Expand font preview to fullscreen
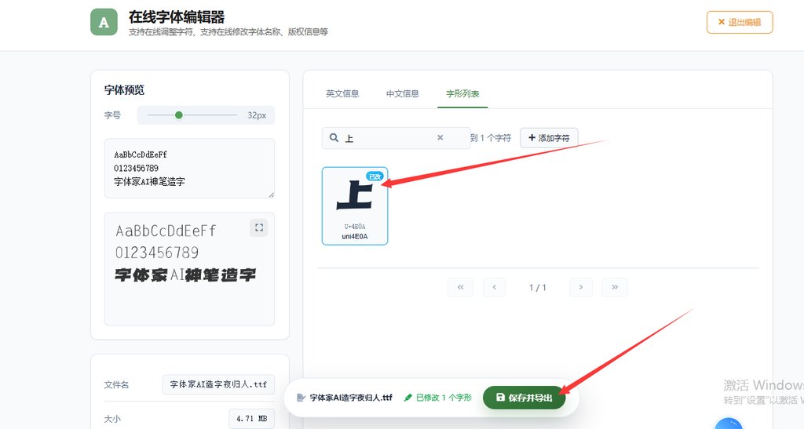The image size is (804, 429). (259, 227)
